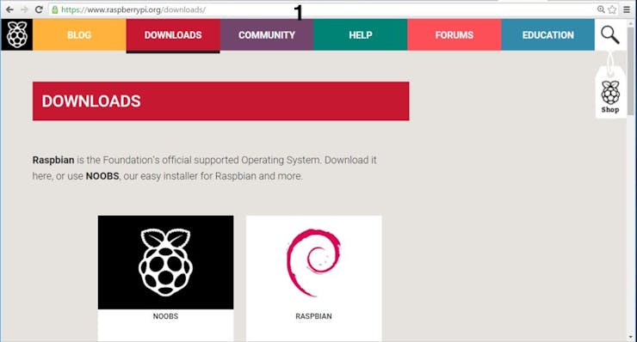Click the green padlock security icon
Viewport: 637px width, 342px height.
click(55, 9)
